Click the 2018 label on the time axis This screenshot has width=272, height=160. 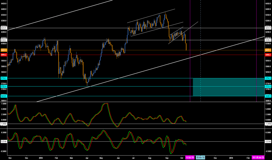(x=41, y=158)
